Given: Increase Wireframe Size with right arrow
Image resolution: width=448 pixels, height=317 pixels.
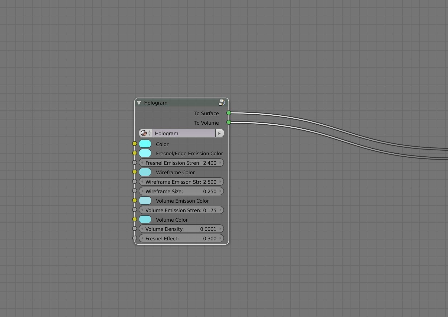Looking at the screenshot, I should coord(220,191).
